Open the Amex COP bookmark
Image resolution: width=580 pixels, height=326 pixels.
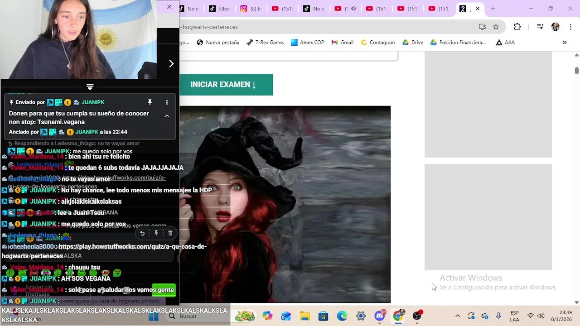click(307, 43)
